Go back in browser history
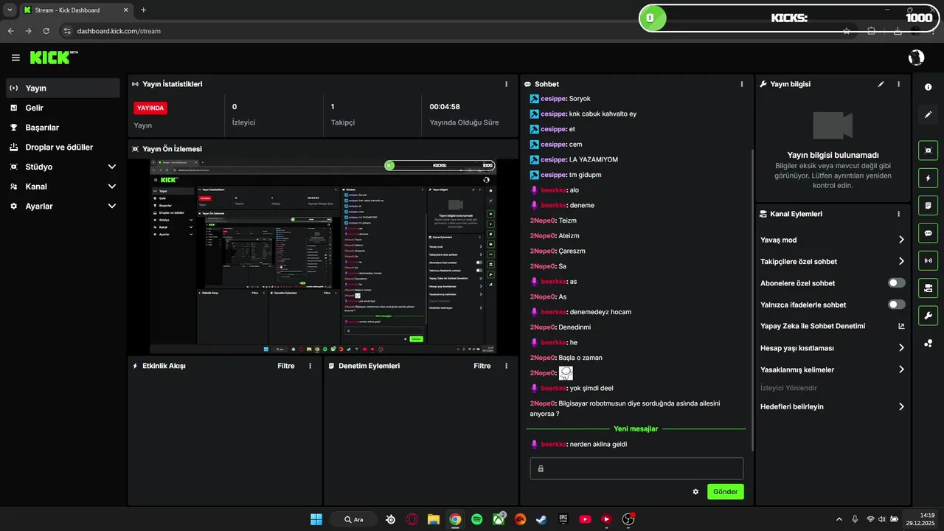This screenshot has width=944, height=531. coord(10,31)
